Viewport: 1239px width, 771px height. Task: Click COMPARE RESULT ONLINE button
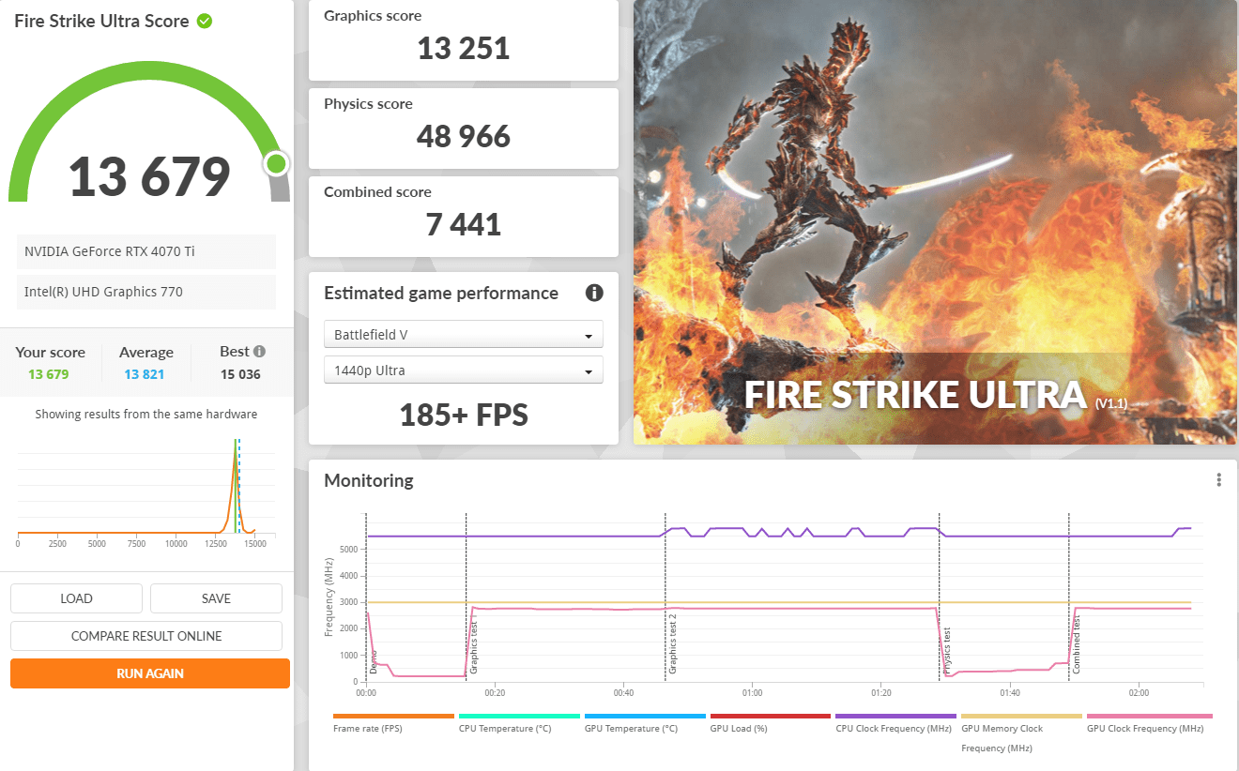point(146,636)
